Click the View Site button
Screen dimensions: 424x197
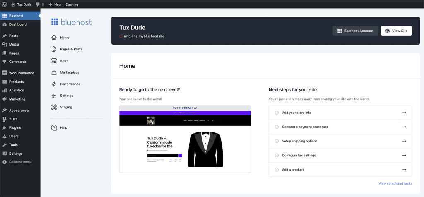(396, 31)
